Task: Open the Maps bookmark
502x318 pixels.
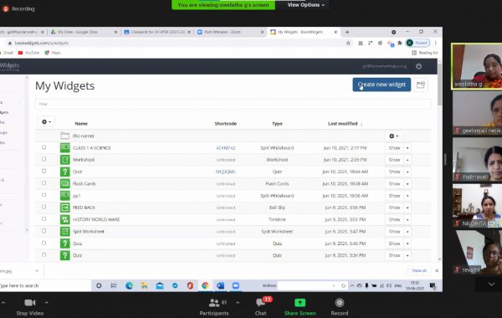Action: tap(53, 53)
